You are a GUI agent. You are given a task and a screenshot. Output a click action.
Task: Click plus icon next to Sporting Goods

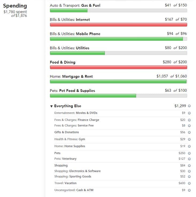[189, 177]
